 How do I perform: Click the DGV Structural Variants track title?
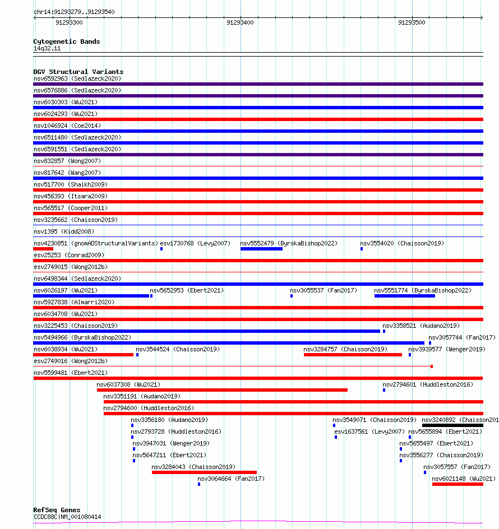point(78,72)
